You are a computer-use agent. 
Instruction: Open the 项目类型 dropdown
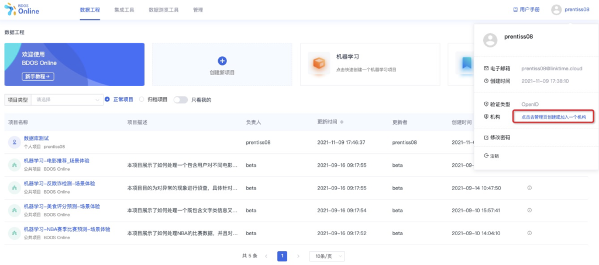[67, 99]
